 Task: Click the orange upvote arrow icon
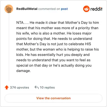(7, 87)
